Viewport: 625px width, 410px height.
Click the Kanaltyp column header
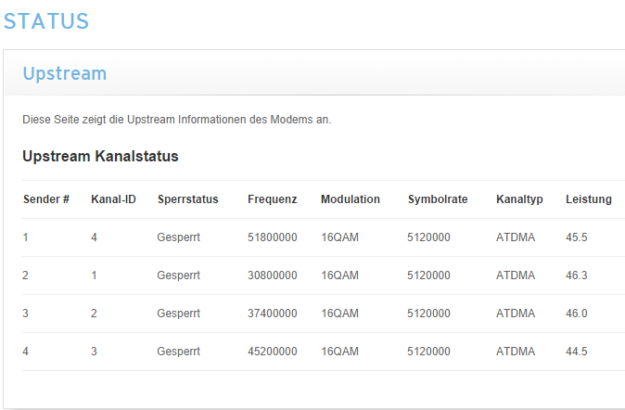519,199
